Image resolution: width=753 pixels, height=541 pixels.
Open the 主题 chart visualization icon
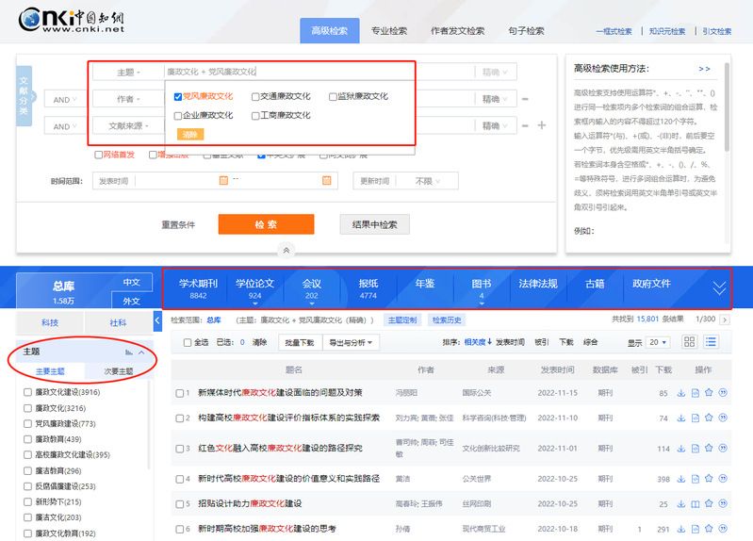[x=129, y=352]
